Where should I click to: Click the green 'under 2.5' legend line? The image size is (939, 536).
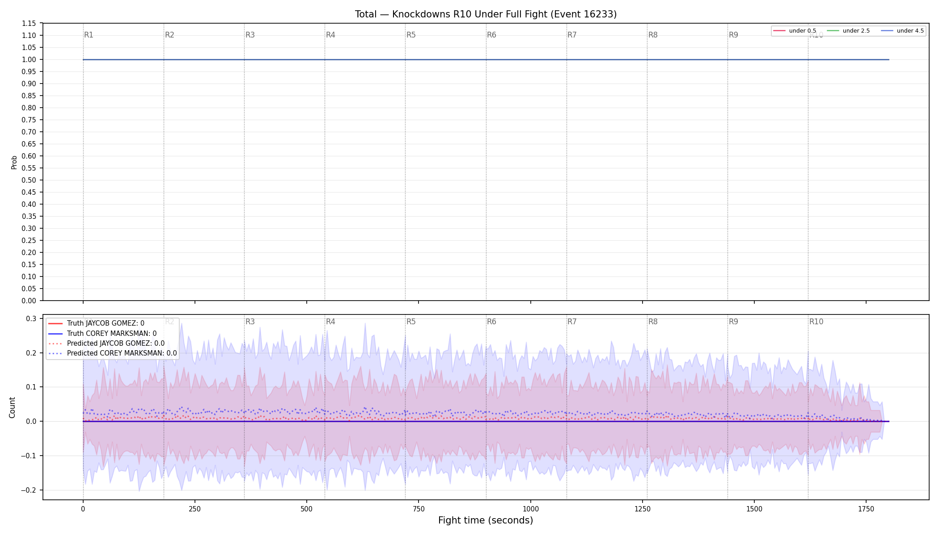[833, 31]
